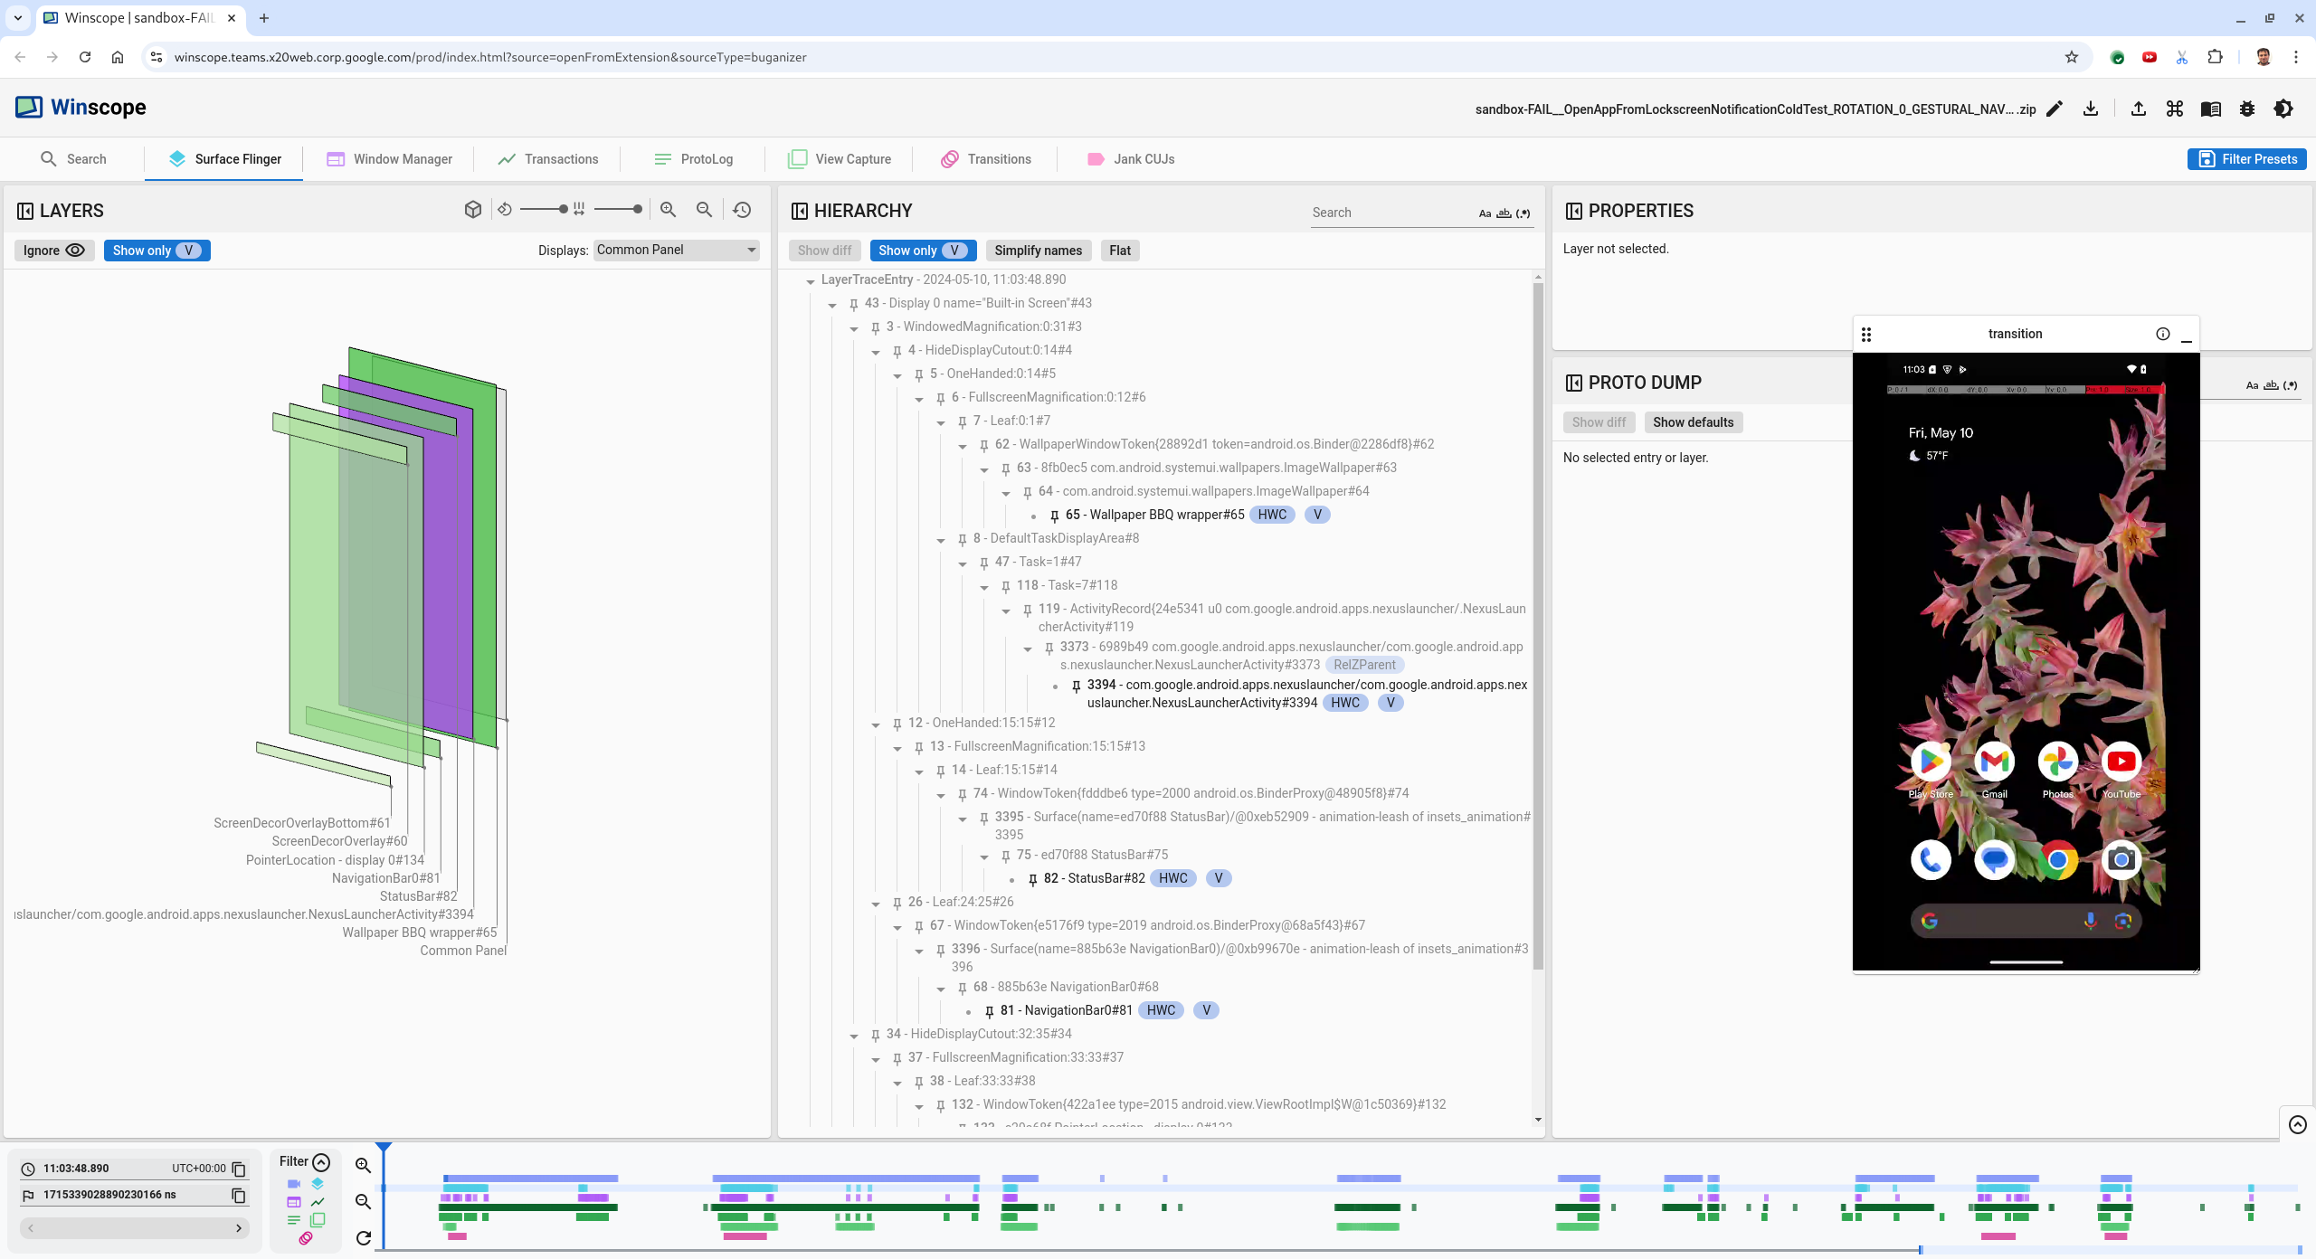
Task: Edit the trace file name
Action: (x=2054, y=109)
